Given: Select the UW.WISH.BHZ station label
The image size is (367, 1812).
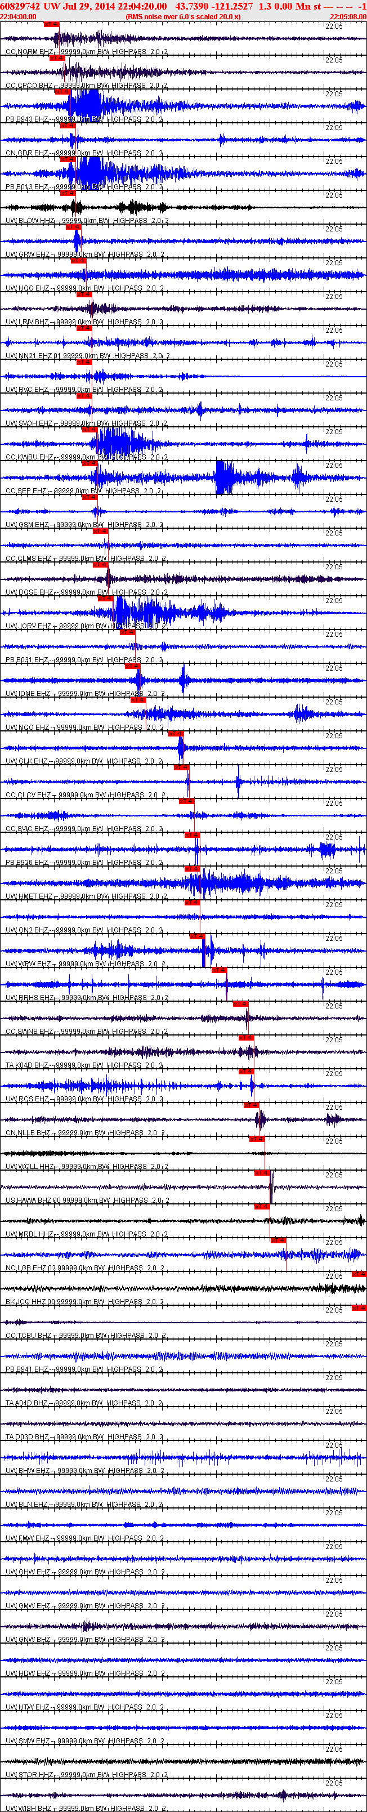Looking at the screenshot, I should [29, 1808].
